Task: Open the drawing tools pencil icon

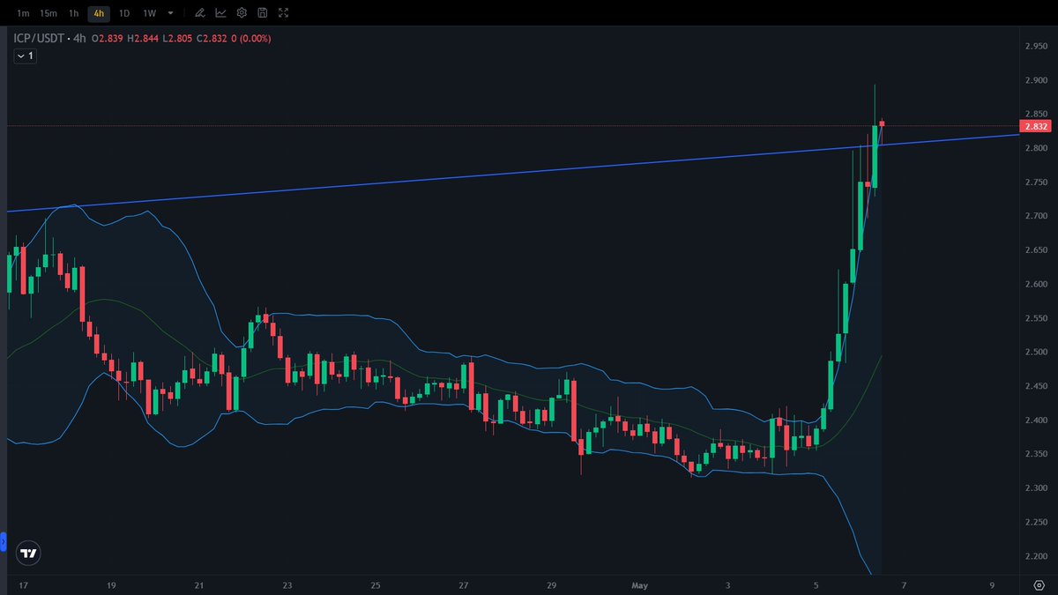Action: click(200, 13)
